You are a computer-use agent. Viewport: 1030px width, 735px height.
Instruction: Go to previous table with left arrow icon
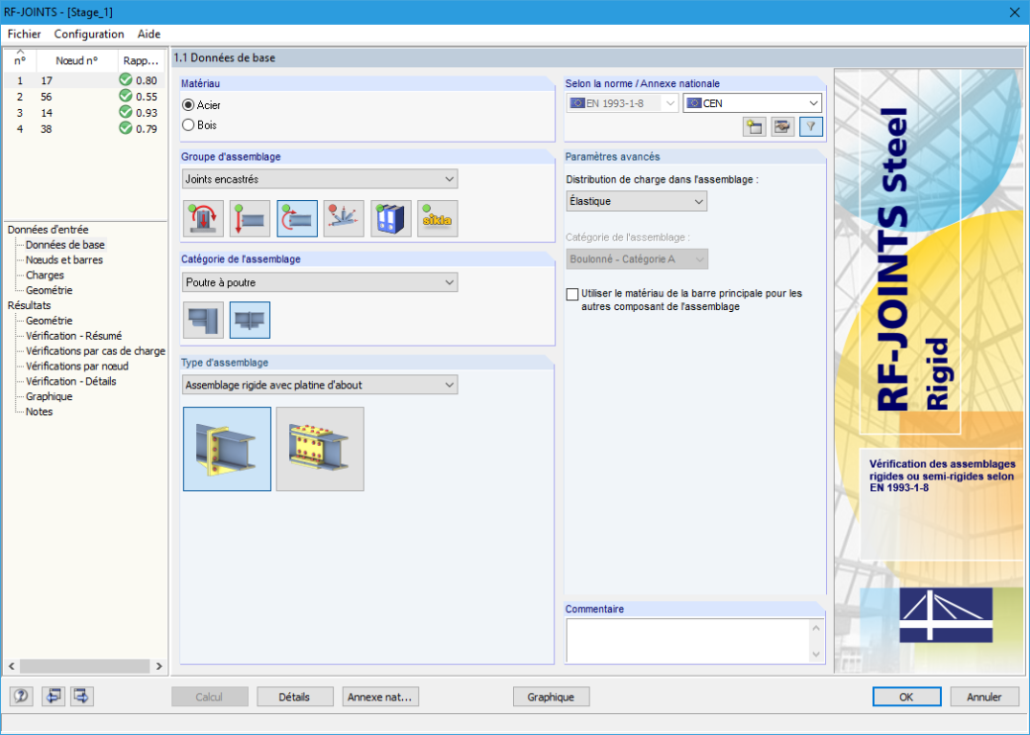(x=52, y=696)
